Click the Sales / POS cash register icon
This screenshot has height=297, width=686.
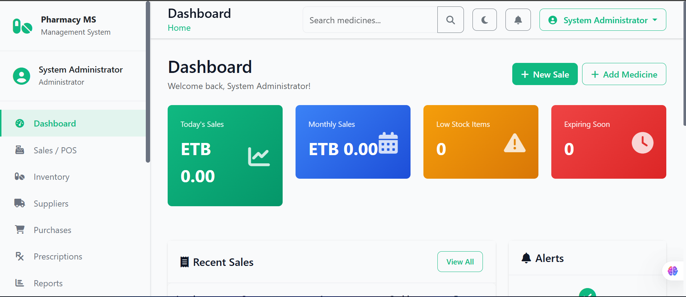point(20,150)
